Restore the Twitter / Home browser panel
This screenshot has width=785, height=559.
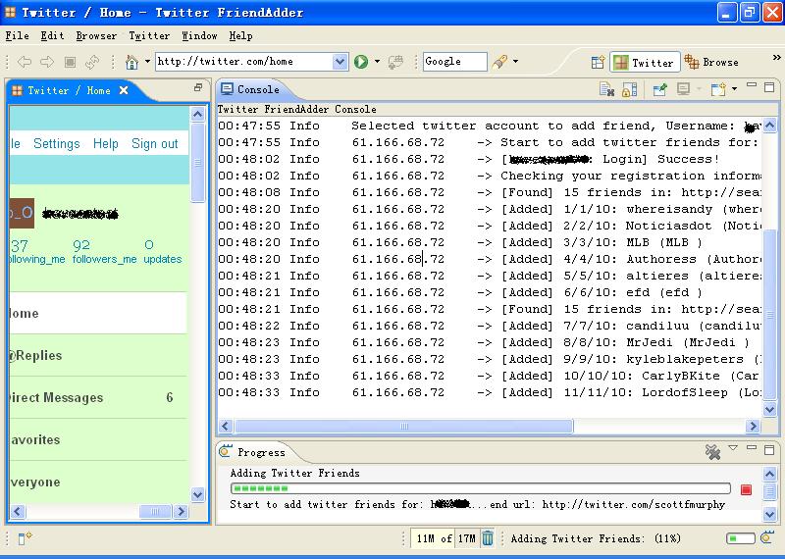click(x=198, y=87)
